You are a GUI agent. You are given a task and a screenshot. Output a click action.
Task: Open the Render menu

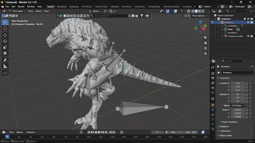[x=21, y=7]
